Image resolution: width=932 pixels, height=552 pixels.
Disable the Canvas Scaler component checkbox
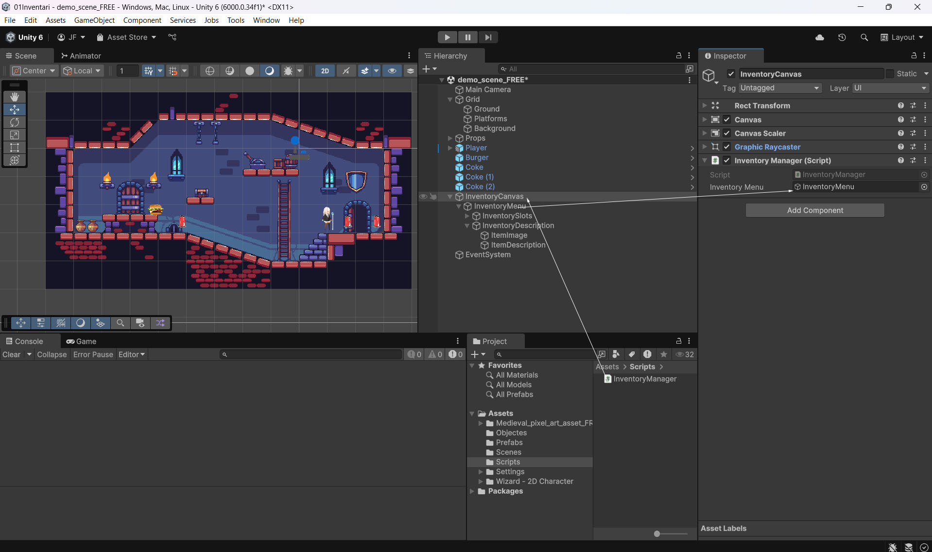click(727, 134)
